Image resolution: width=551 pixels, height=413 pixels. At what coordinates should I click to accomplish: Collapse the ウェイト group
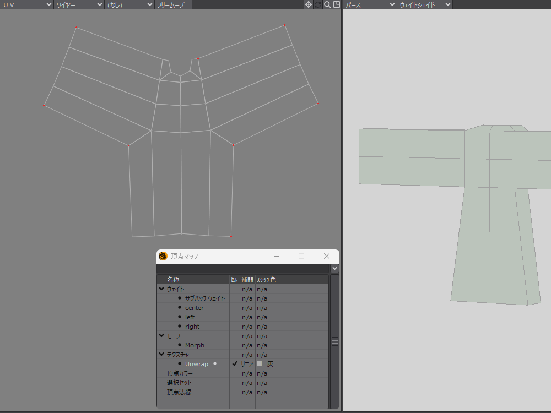click(161, 289)
